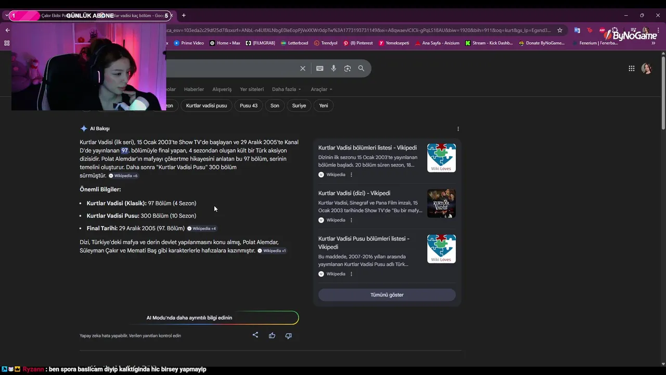666x375 pixels.
Task: Select the Suriye filter chip
Action: [x=299, y=106]
